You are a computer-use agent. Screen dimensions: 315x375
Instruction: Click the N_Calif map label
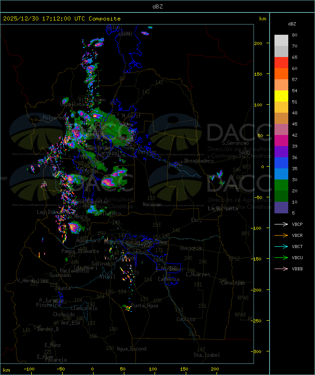(131, 115)
